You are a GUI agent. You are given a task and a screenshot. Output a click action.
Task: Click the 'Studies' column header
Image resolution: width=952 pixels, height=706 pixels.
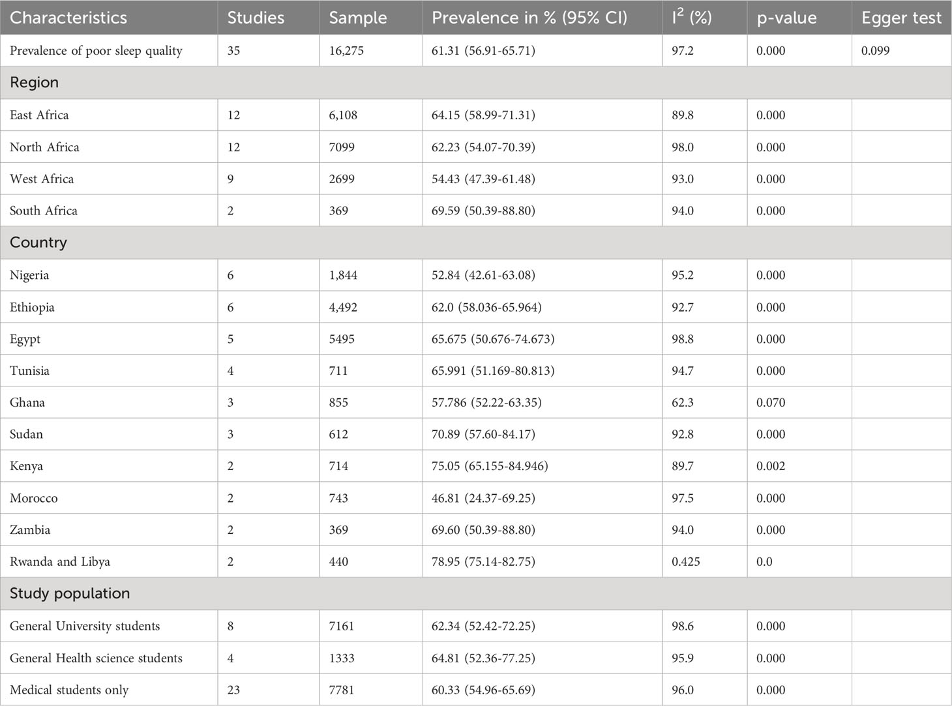[x=256, y=18]
